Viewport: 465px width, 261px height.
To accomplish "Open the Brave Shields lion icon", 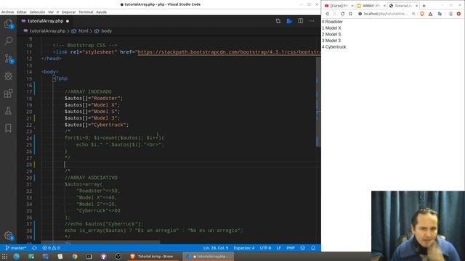I will (x=422, y=14).
